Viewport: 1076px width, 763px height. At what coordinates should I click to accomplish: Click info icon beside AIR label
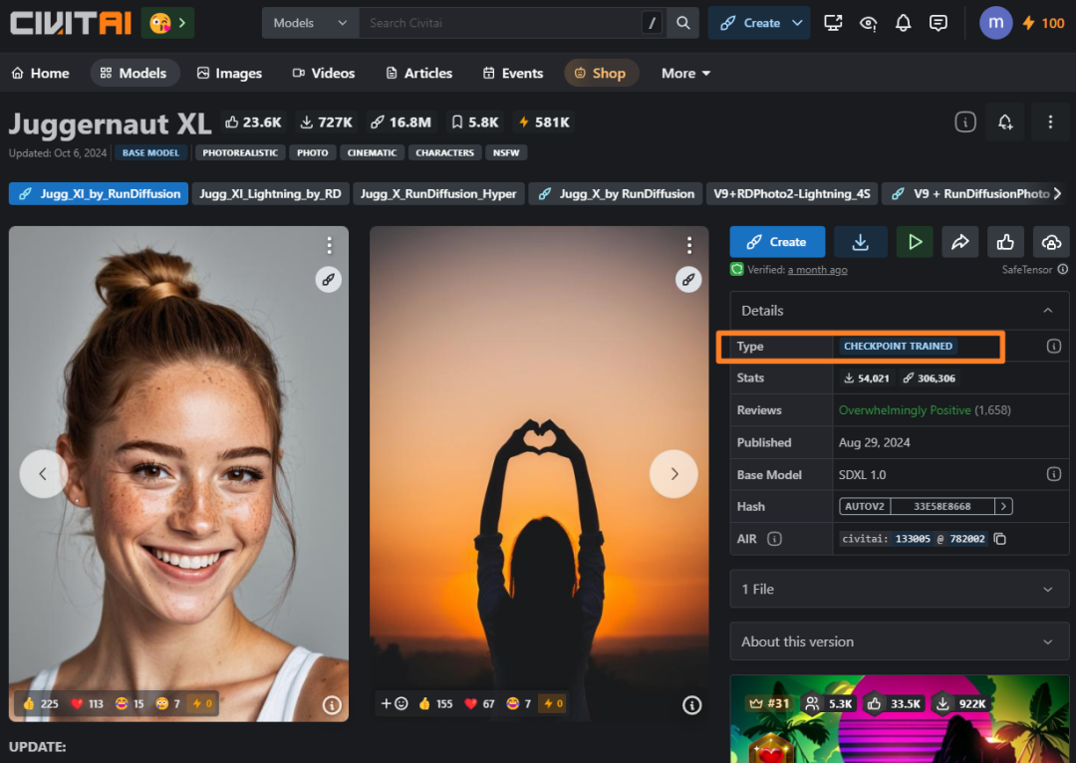click(x=774, y=539)
